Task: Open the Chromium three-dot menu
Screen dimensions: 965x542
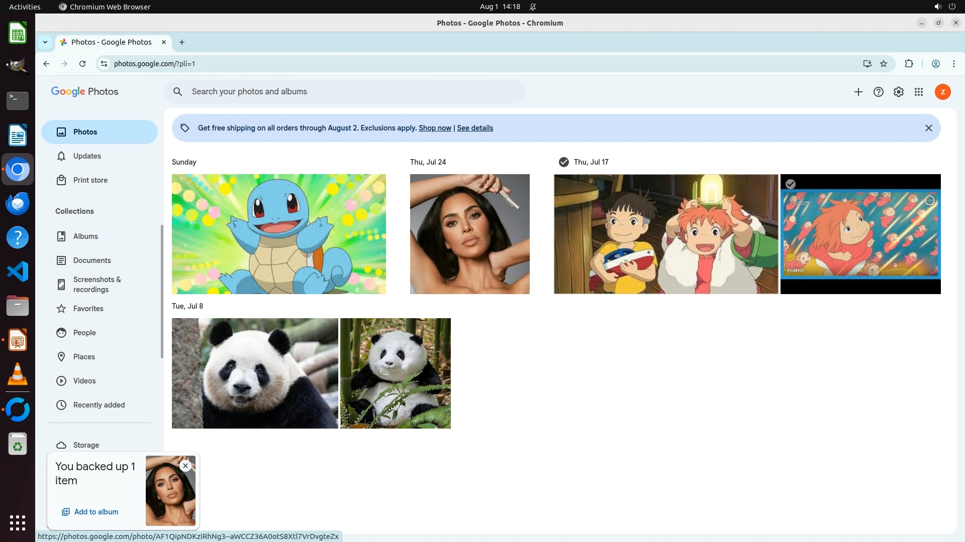Action: click(953, 64)
